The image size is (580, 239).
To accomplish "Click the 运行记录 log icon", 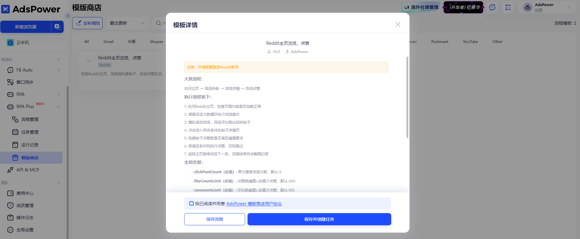I will tap(15, 145).
